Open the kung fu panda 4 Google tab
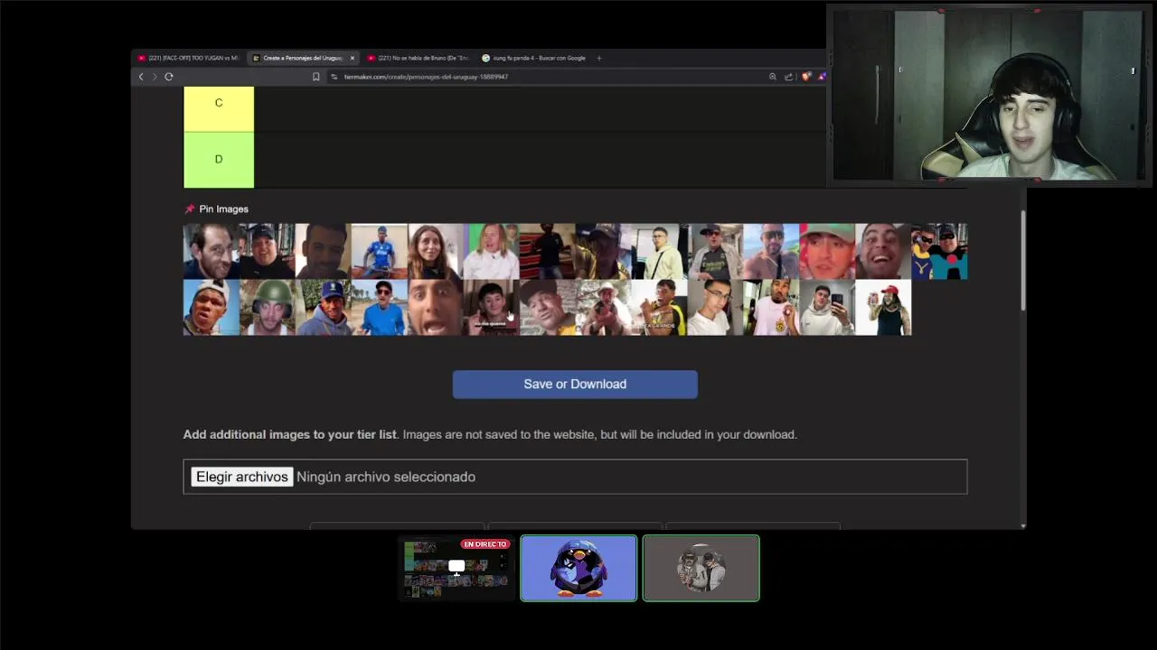The image size is (1157, 650). pyautogui.click(x=533, y=58)
